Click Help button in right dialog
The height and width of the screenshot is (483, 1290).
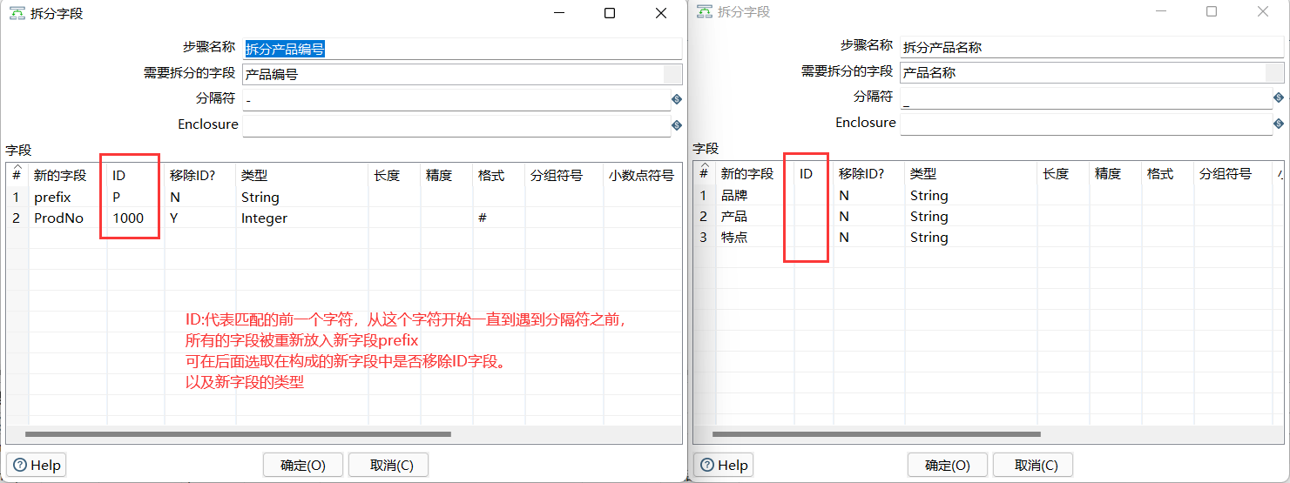(x=723, y=465)
